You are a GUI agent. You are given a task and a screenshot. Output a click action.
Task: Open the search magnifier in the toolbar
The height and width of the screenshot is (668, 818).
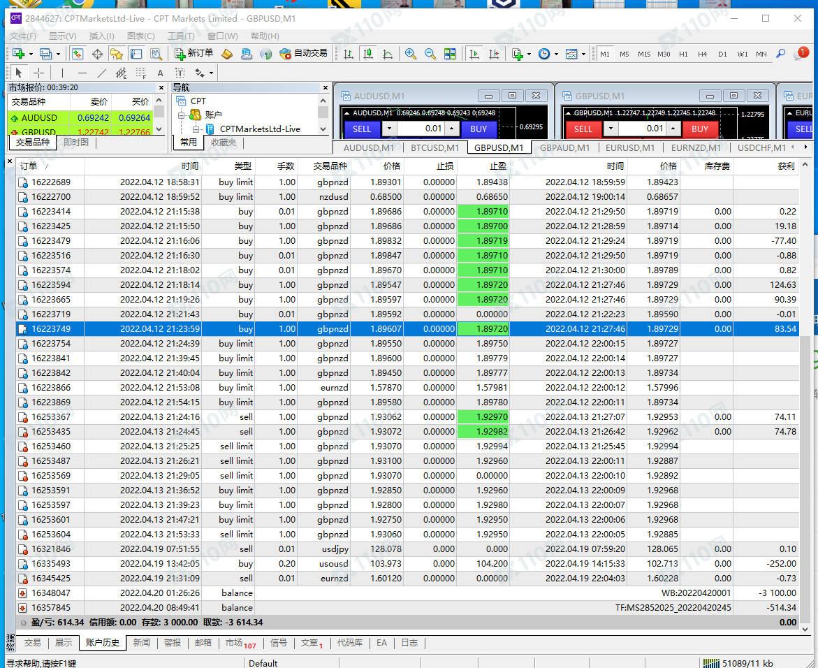coord(781,54)
